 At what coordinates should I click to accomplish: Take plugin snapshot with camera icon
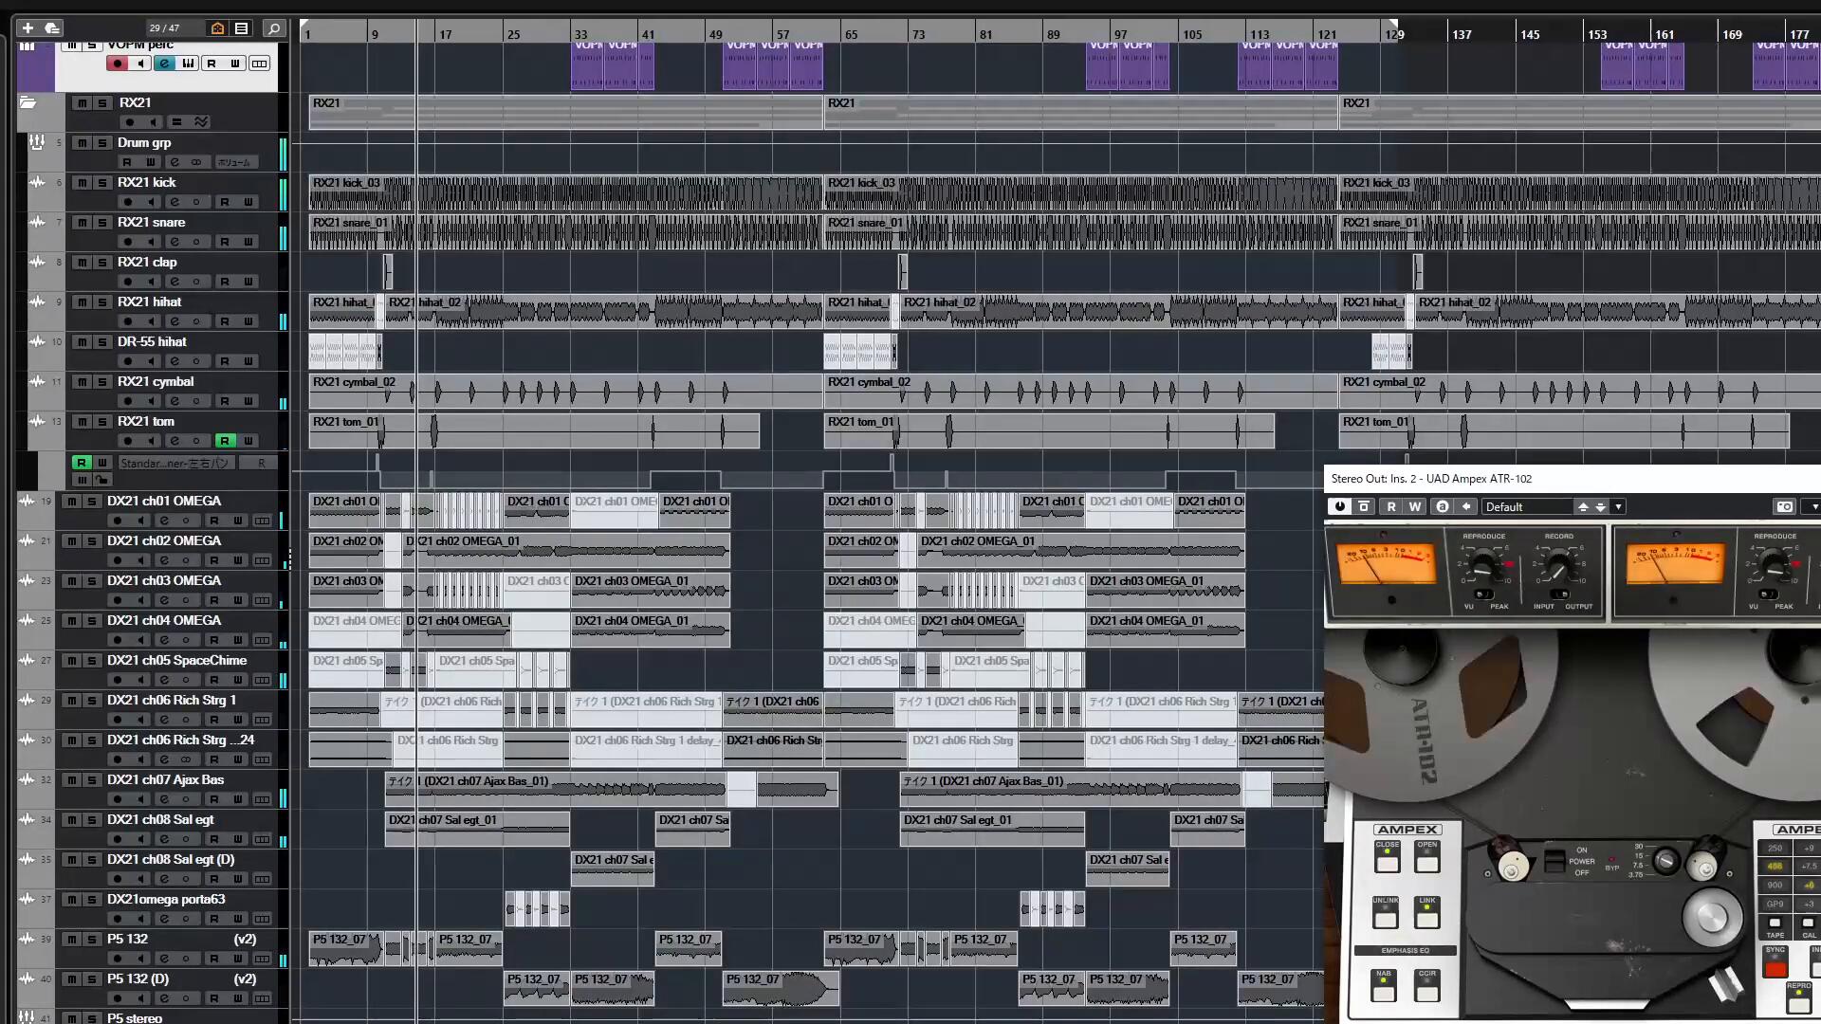point(1784,506)
